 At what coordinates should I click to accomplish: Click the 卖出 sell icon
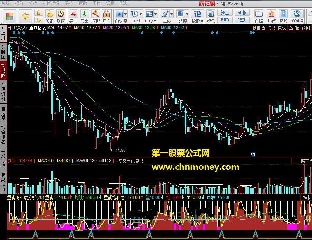coord(84,16)
